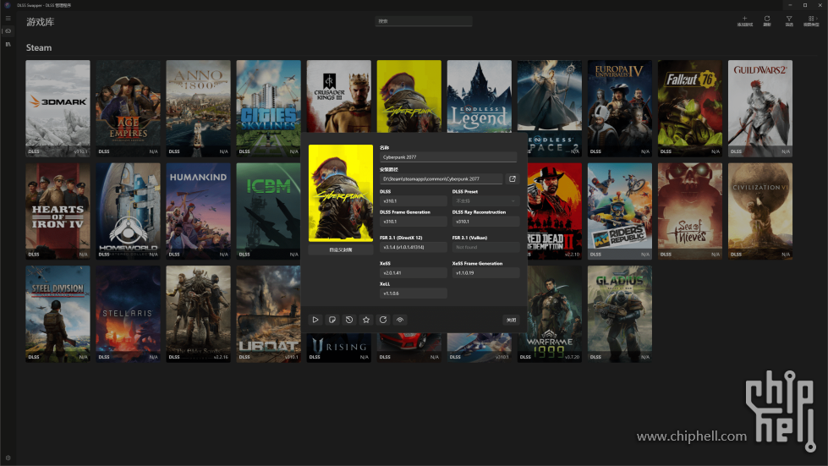Screen dimensions: 828x466
Task: Mark Cyberpunk 2077 as favorite with the star
Action: click(x=366, y=320)
